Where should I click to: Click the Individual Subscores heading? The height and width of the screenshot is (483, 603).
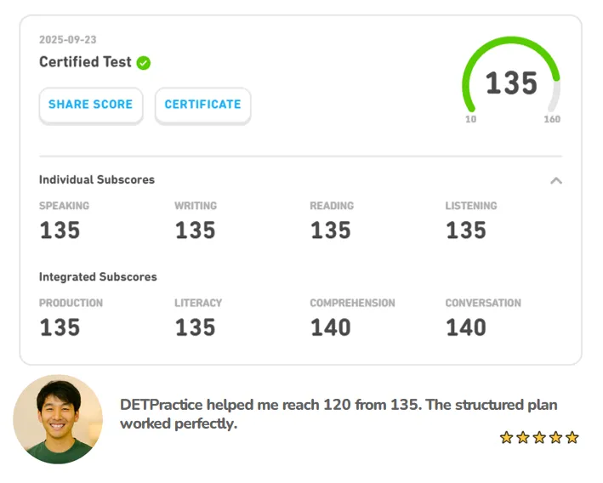(x=97, y=179)
